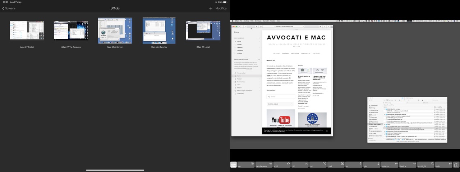Go back to Screens list
The height and width of the screenshot is (172, 460).
point(9,8)
